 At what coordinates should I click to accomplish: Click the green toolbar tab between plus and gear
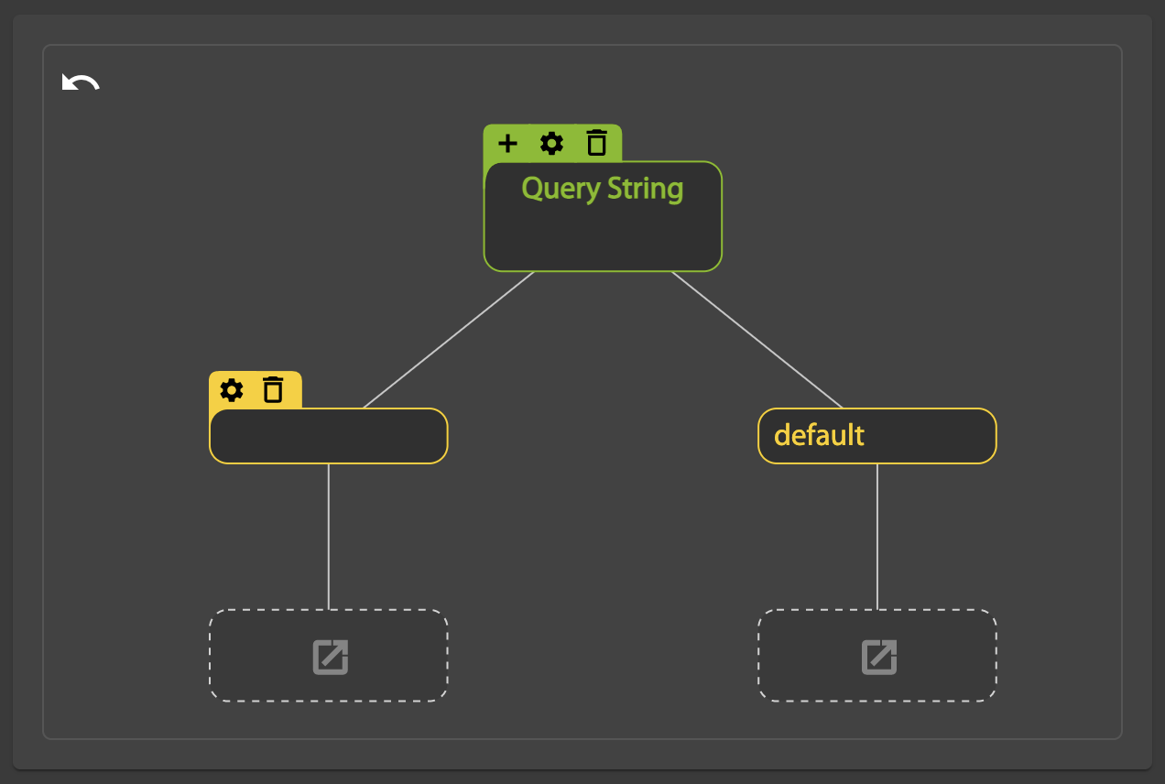tap(529, 143)
